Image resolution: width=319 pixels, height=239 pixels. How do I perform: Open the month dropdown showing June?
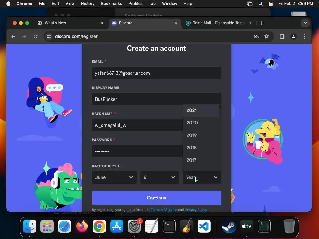(x=114, y=177)
